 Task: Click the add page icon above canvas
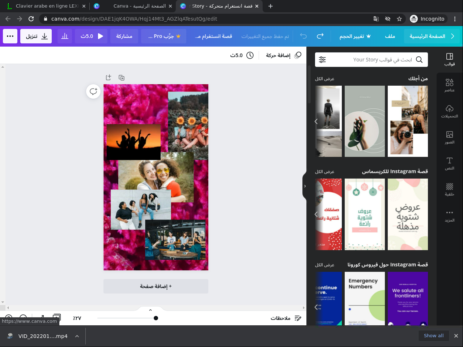coord(108,77)
